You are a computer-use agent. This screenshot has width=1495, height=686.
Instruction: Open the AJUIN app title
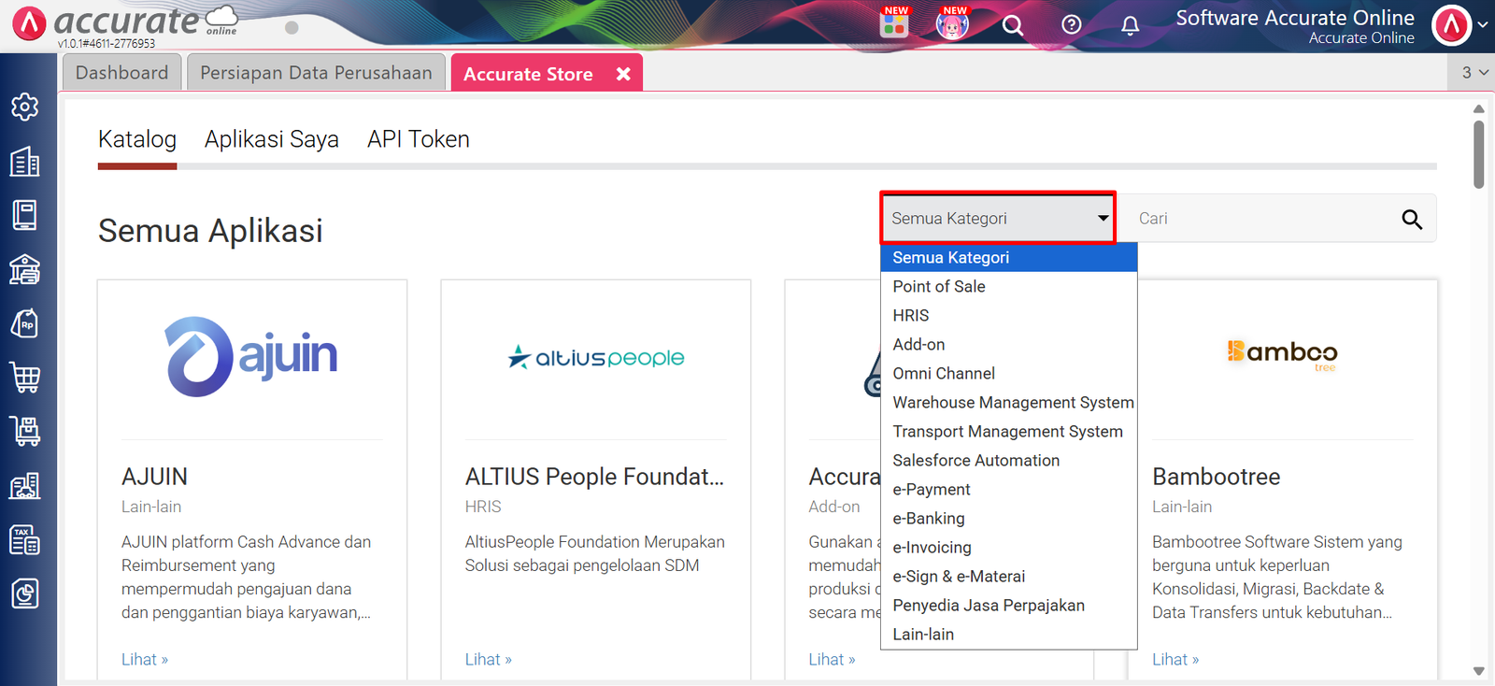coord(154,477)
